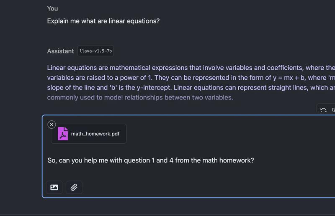Regenerate the assistant response with arrows icon

(323, 110)
